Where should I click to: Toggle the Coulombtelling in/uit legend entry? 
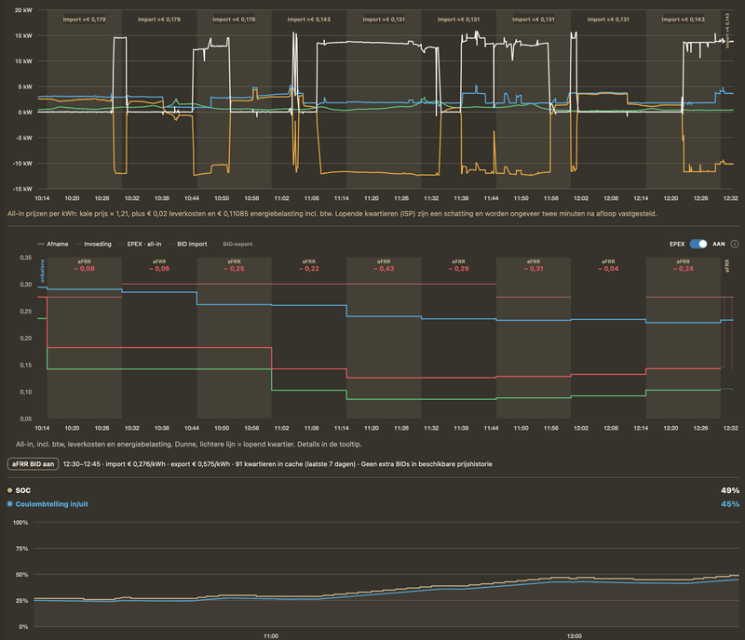point(47,504)
